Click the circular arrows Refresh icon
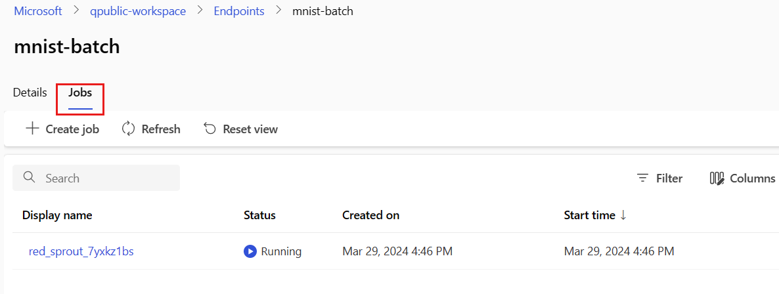Image resolution: width=779 pixels, height=294 pixels. 129,129
